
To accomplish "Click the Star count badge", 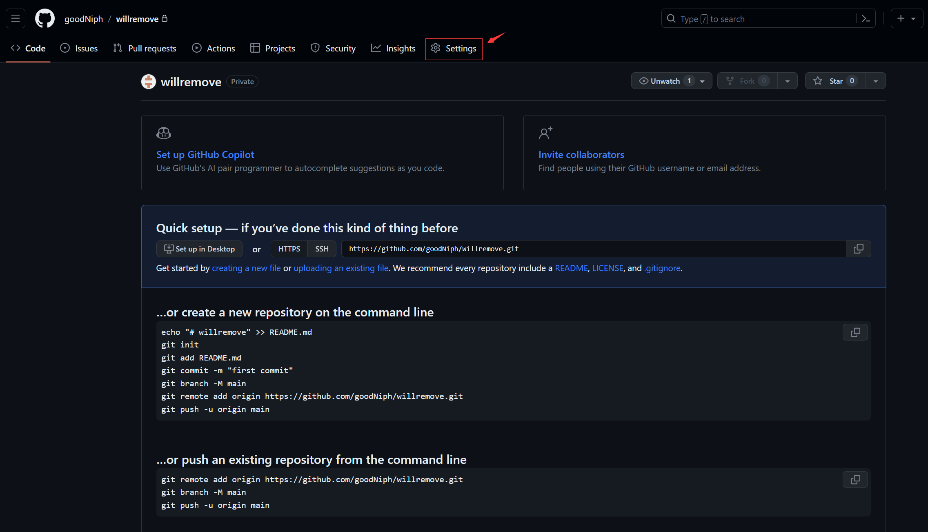I will click(x=852, y=81).
